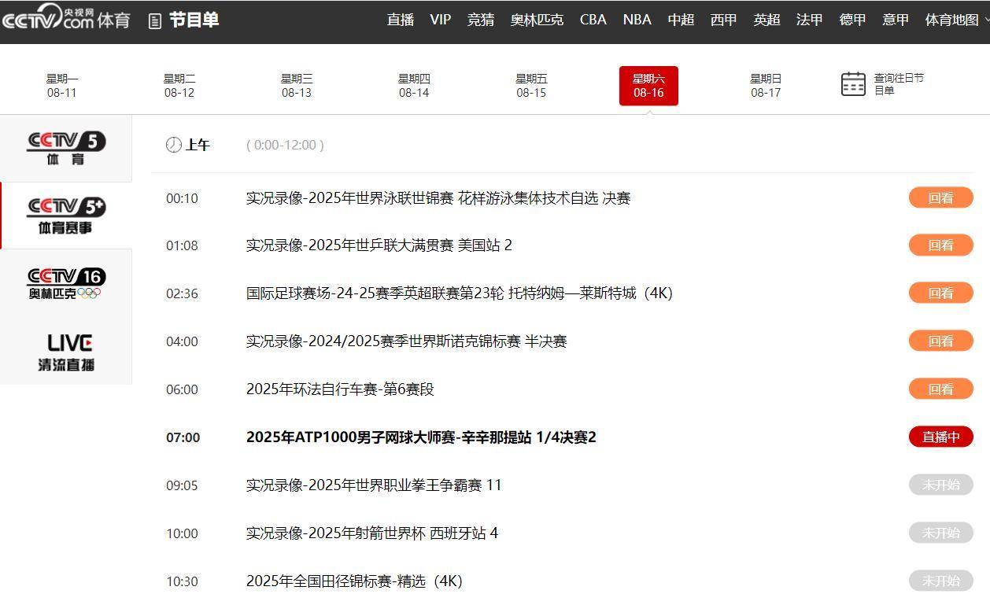Go to 意甲 in the top navigation
The height and width of the screenshot is (605, 990).
(x=896, y=20)
